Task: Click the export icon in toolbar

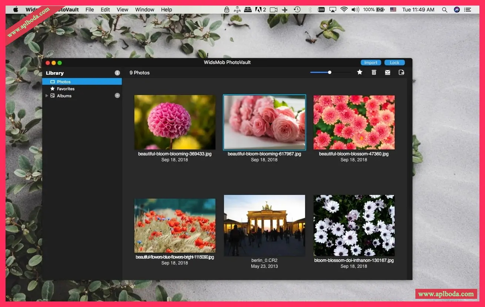Action: click(401, 72)
